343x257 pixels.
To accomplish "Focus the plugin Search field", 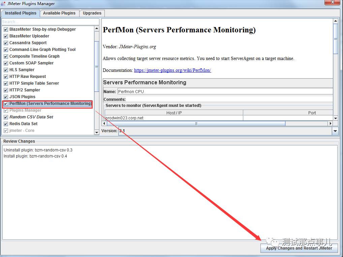I will point(50,22).
